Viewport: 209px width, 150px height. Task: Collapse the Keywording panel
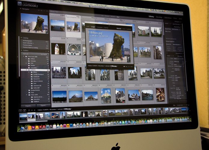tap(181, 27)
